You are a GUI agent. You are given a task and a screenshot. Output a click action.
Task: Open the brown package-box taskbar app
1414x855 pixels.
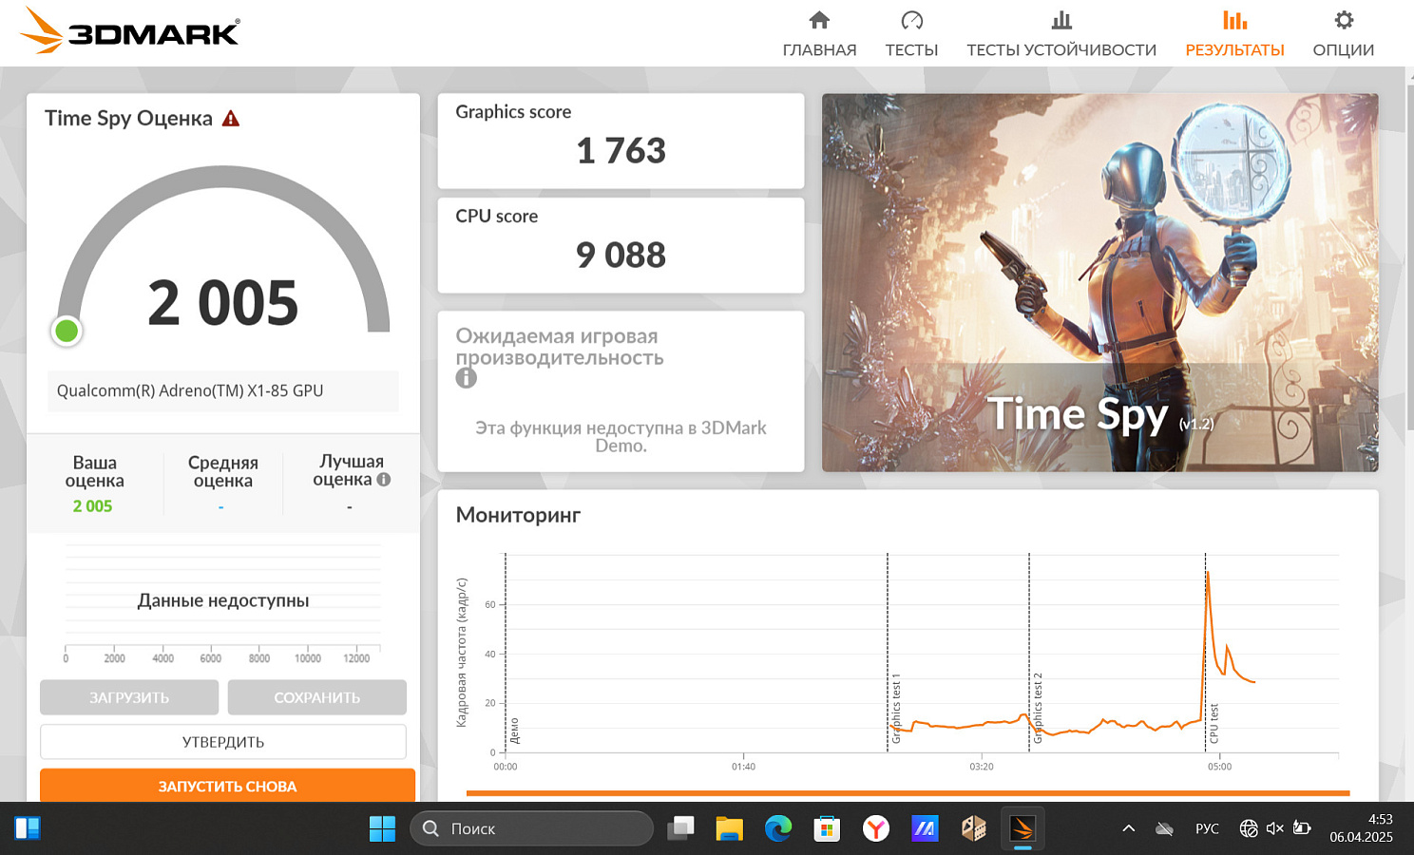pyautogui.click(x=974, y=828)
